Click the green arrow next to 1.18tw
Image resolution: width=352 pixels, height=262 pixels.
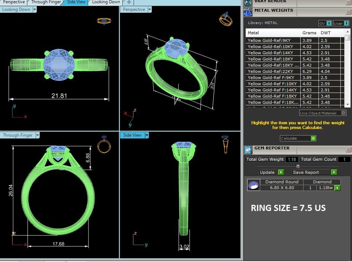point(337,188)
